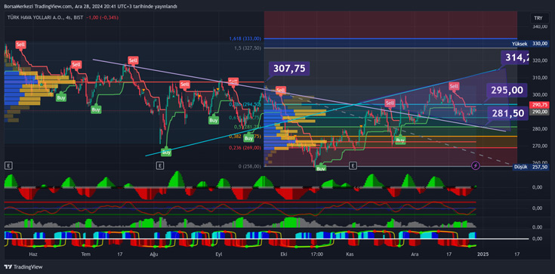This screenshot has width=555, height=274.
Task: Select the 307,75 price callout
Action: [289, 69]
